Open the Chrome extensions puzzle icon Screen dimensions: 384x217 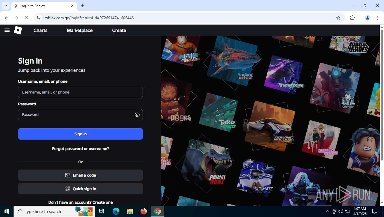click(352, 18)
